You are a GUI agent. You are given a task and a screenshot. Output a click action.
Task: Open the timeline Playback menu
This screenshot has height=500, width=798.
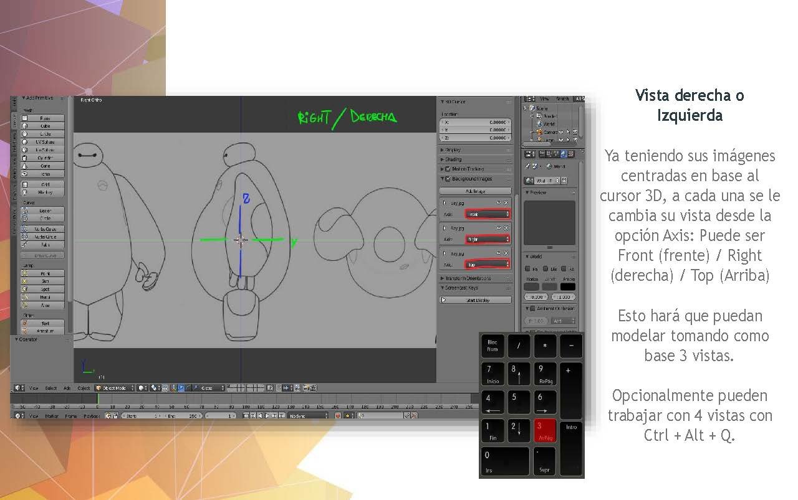(92, 415)
